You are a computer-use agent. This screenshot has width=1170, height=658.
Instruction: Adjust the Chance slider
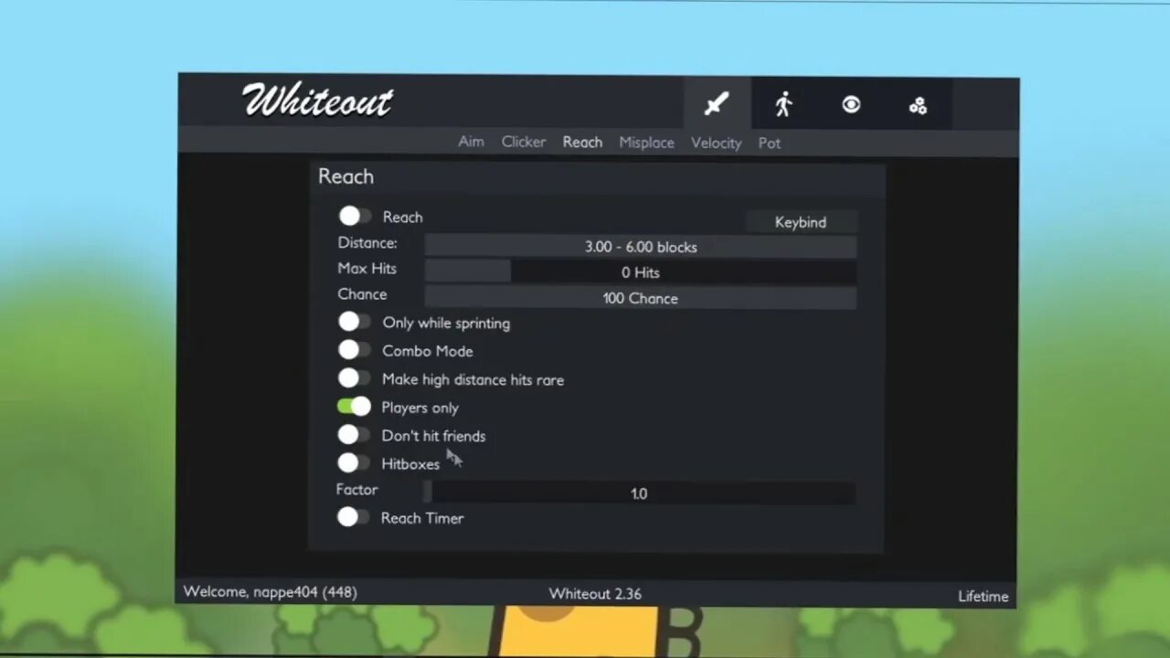point(640,298)
